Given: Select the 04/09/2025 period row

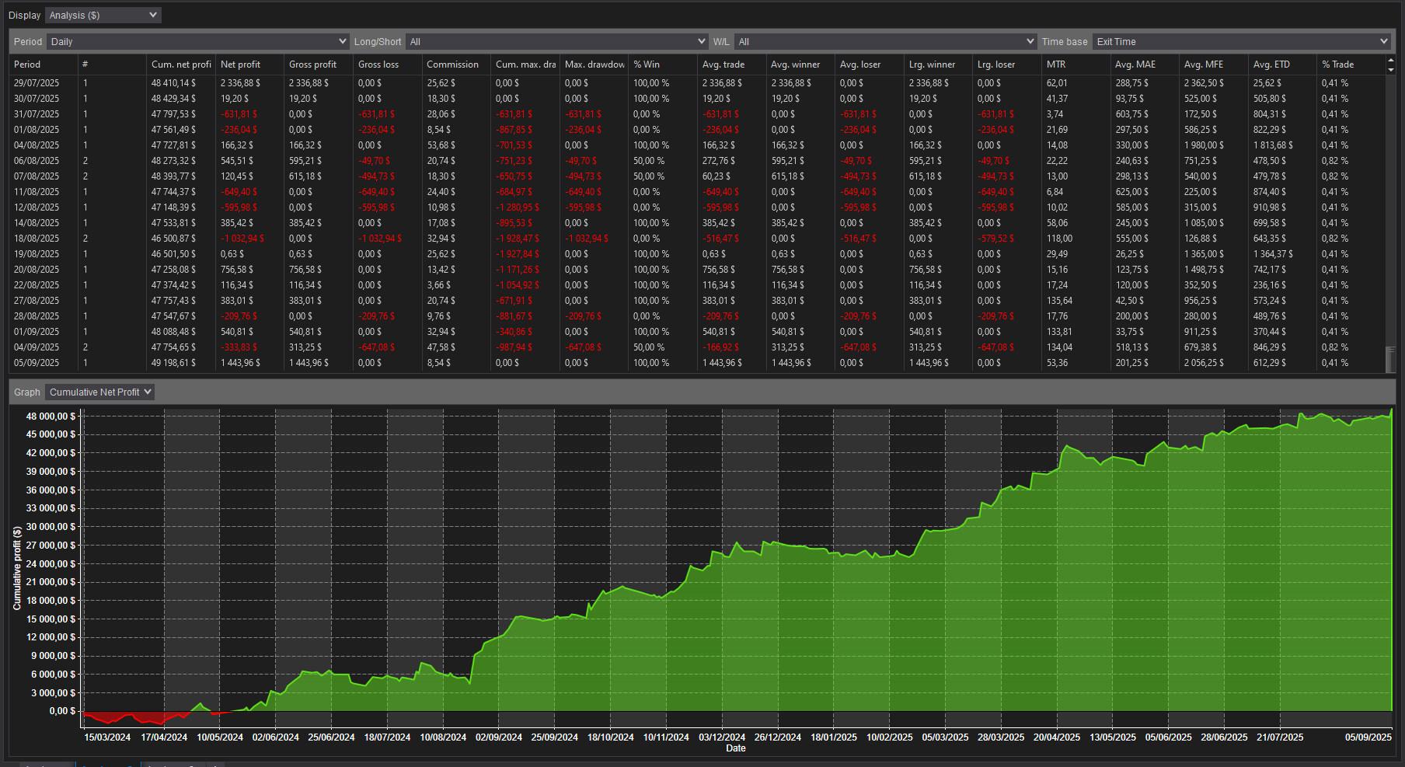Looking at the screenshot, I should point(697,347).
